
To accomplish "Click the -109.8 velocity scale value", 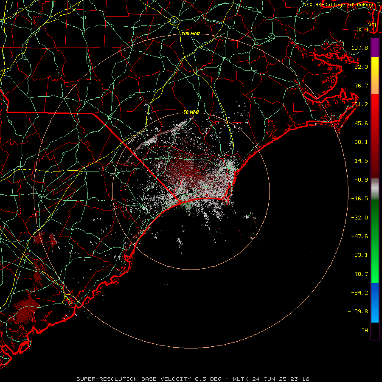I will click(358, 312).
